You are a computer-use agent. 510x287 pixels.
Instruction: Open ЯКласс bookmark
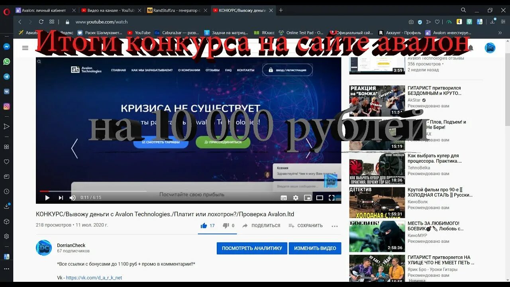click(x=265, y=33)
